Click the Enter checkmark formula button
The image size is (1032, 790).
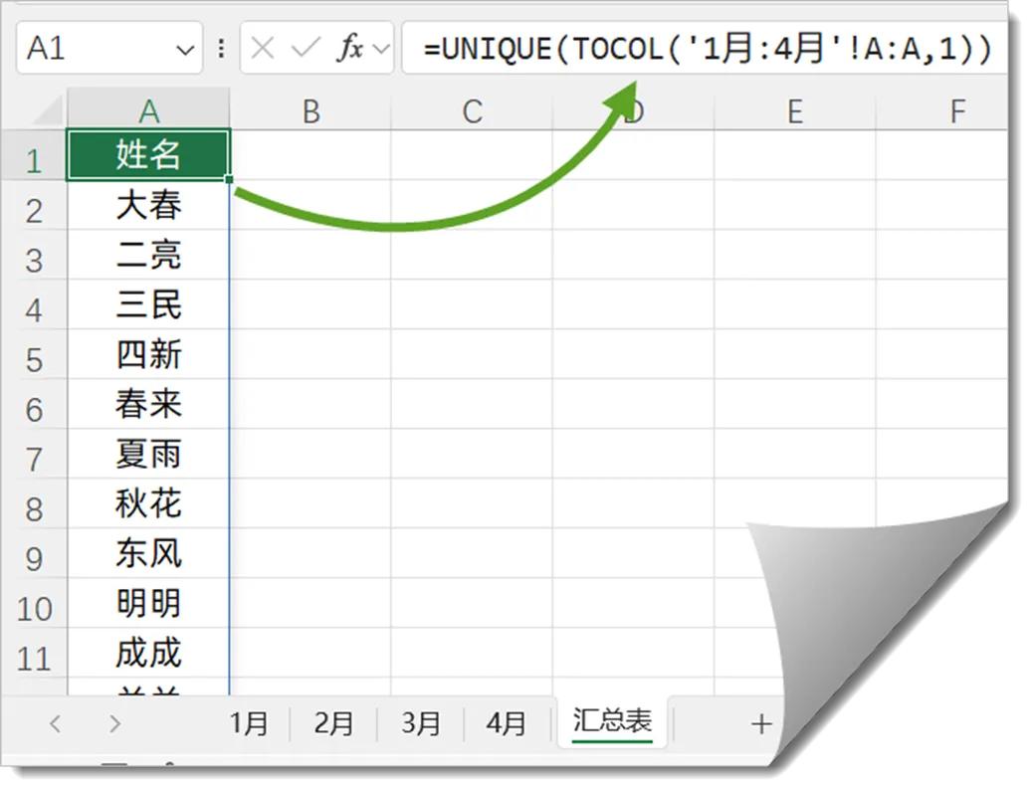pos(305,48)
